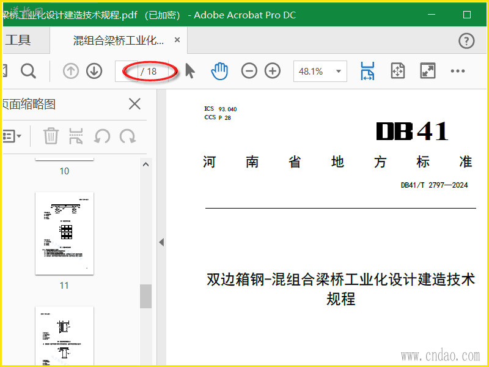The width and height of the screenshot is (489, 367).
Task: Zoom out with the minus button
Action: [x=249, y=71]
